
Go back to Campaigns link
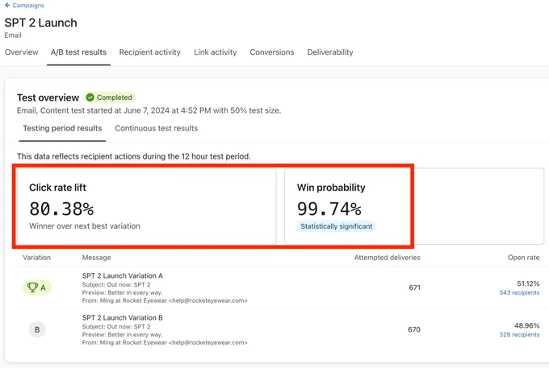coord(24,6)
